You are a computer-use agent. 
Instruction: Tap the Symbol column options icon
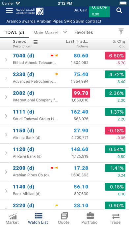[x=36, y=42]
